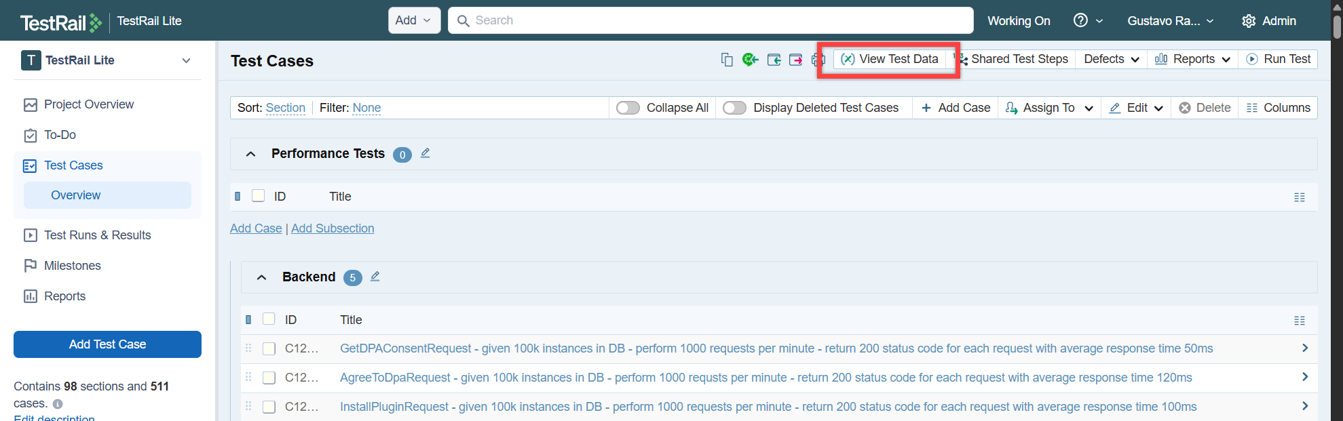The height and width of the screenshot is (421, 1343).
Task: Click the import cases icon
Action: coord(774,60)
